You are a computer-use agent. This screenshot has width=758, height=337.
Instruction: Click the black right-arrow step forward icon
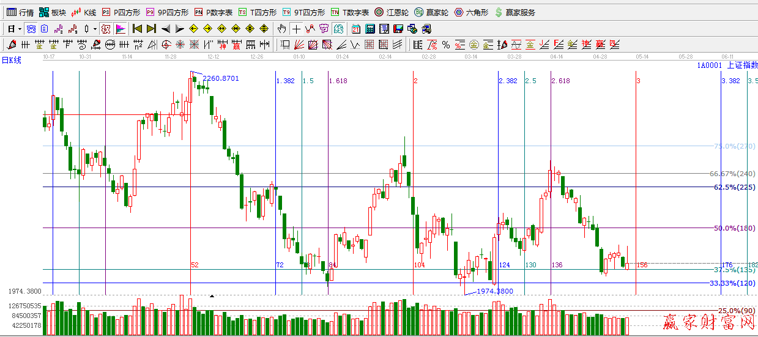[179, 29]
